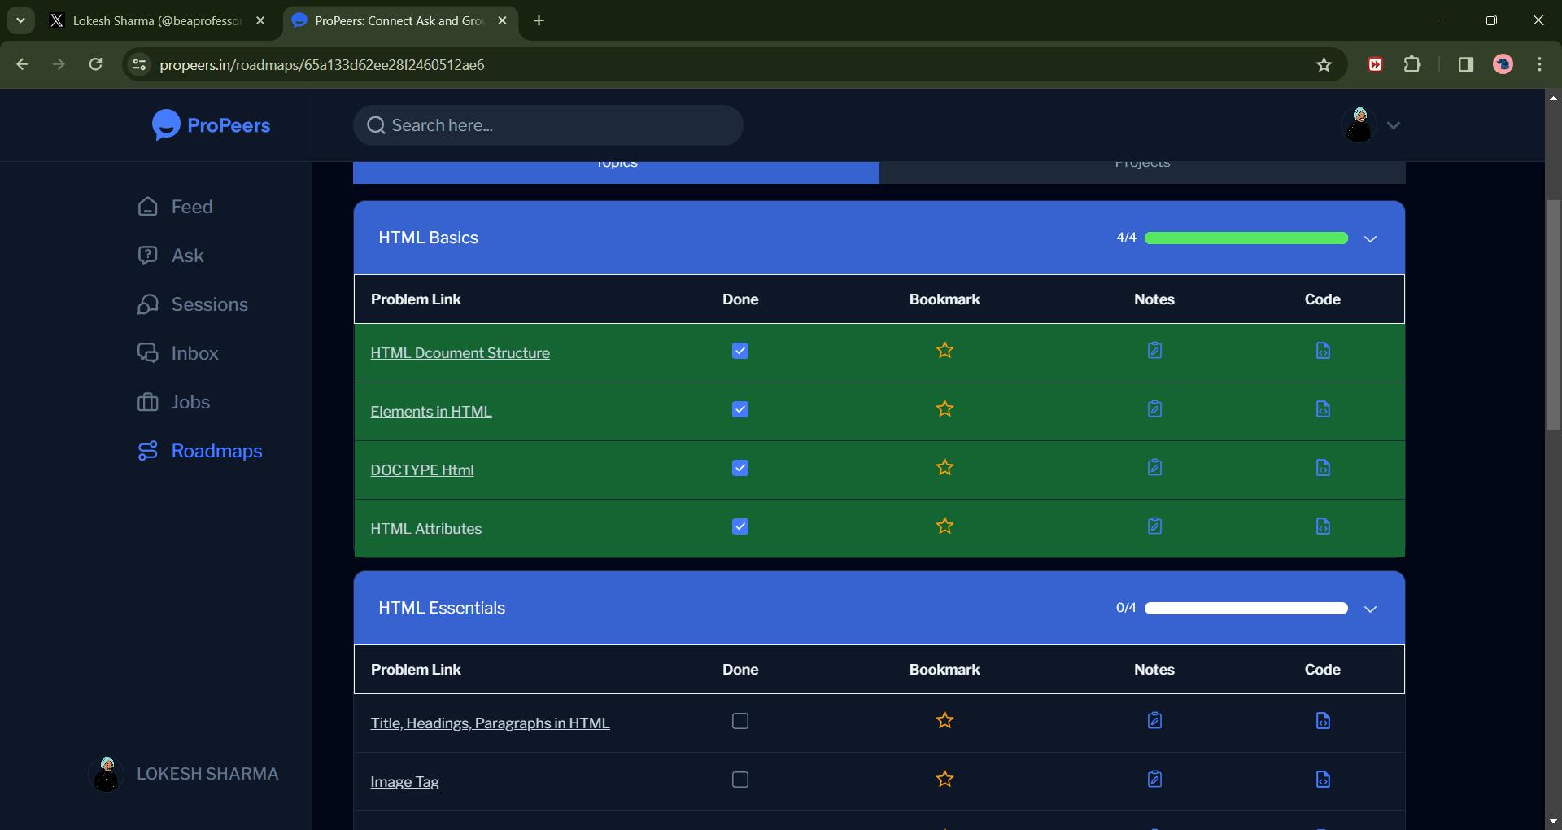Image resolution: width=1562 pixels, height=830 pixels.
Task: Uncheck Done for HTML Attributes
Action: [740, 526]
